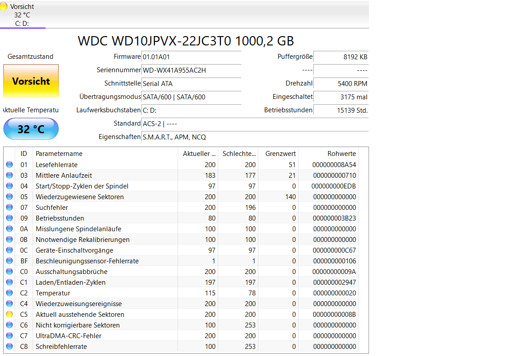Click status icon for Misslungene Spindelanläufe
The height and width of the screenshot is (356, 514).
pyautogui.click(x=9, y=229)
